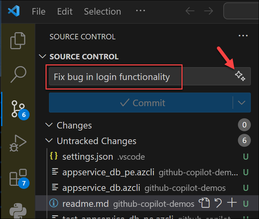Open the Python activity bar icon
This screenshot has height=219, width=259.
[18, 211]
